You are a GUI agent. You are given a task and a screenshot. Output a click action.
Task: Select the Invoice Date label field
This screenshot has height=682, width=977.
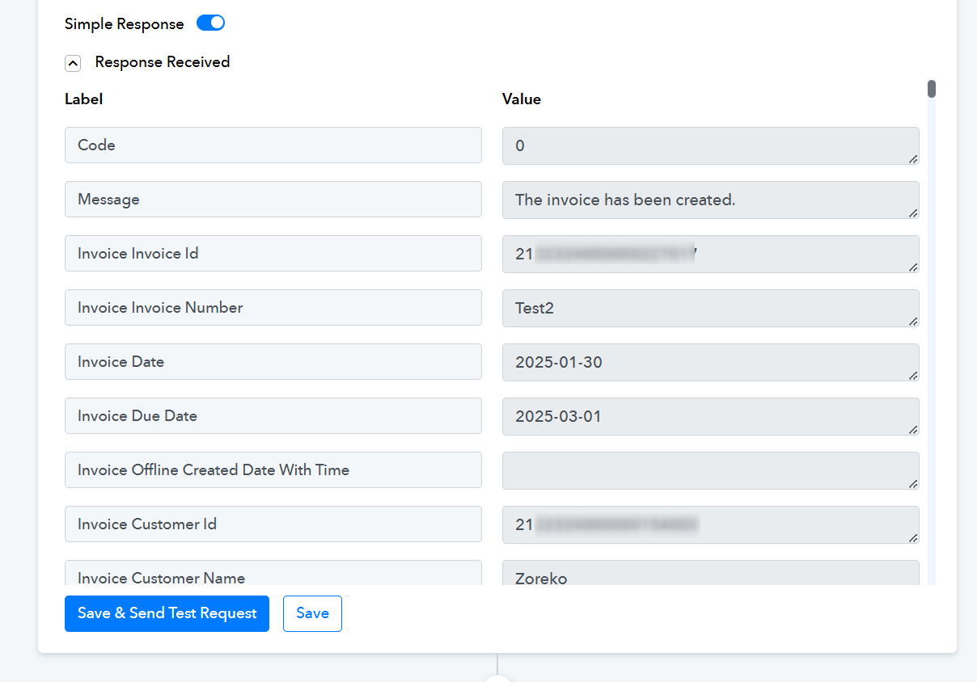pyautogui.click(x=273, y=362)
